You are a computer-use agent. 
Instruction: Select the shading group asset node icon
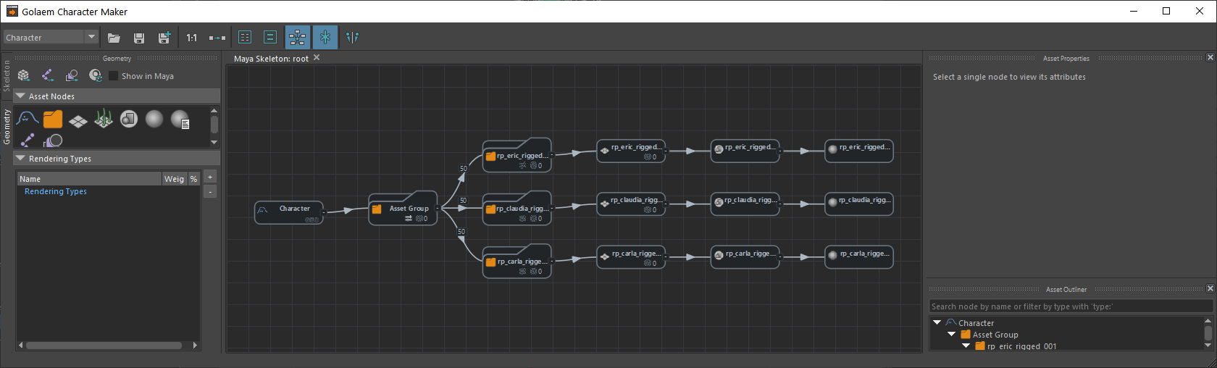pyautogui.click(x=129, y=119)
